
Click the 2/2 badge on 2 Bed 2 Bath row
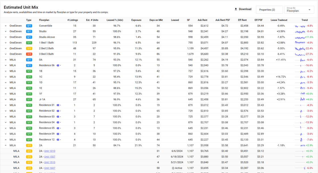click(29, 48)
